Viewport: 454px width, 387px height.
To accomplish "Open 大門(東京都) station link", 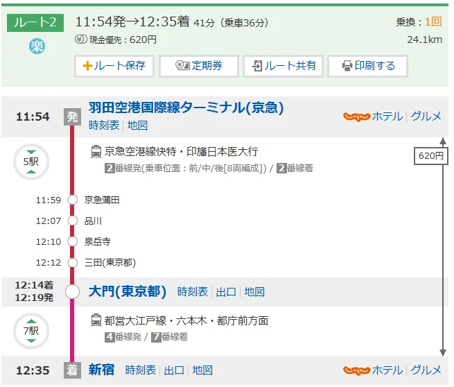I will point(128,292).
